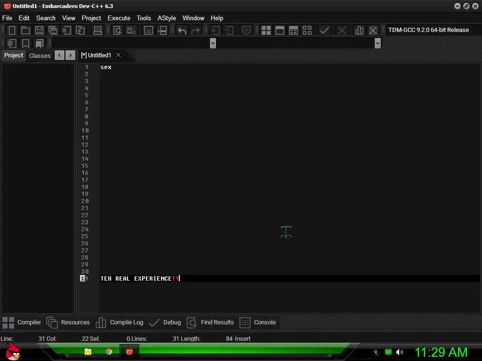
Task: Click the Compile and Run toolbar icon
Action: [294, 30]
